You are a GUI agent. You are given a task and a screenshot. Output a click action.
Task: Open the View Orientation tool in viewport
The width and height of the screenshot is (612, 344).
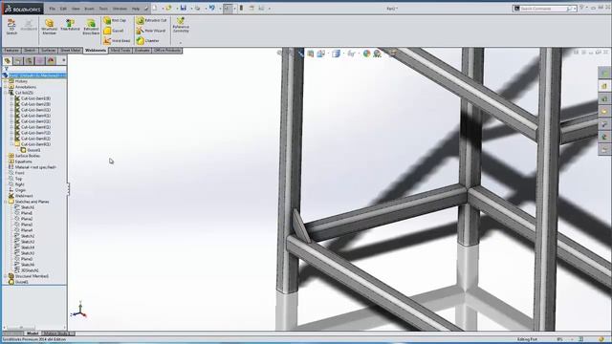pyautogui.click(x=321, y=54)
